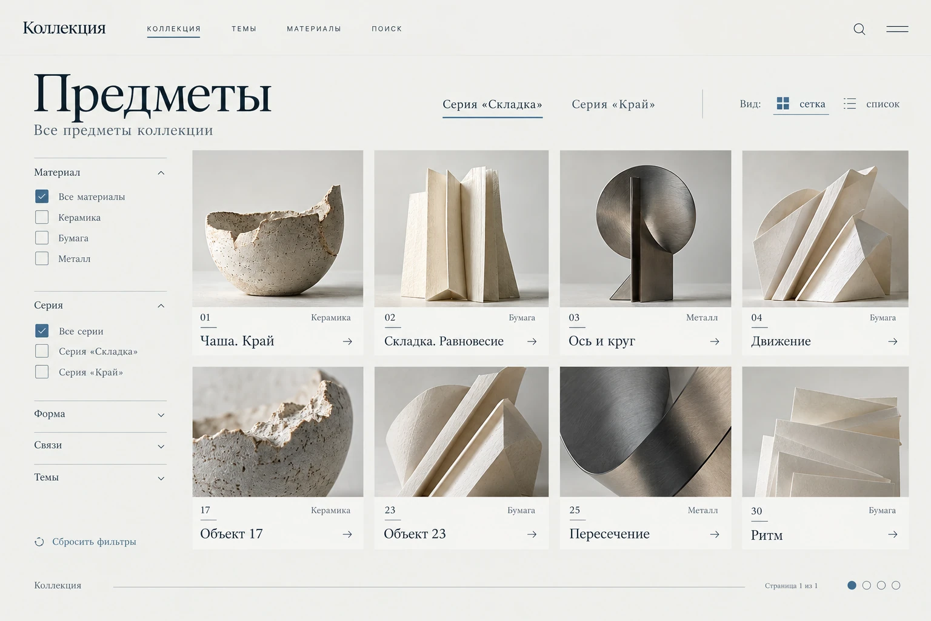Click the search magnifier icon in header
The width and height of the screenshot is (931, 621).
[x=859, y=29]
